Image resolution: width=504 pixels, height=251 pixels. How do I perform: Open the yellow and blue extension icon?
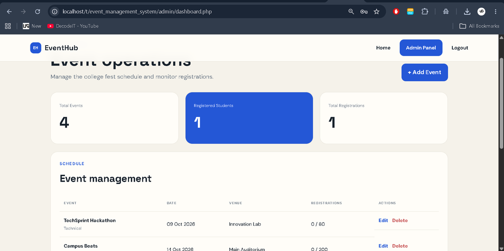pyautogui.click(x=410, y=12)
